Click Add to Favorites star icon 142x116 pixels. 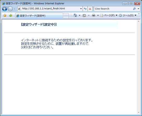pyautogui.click(x=11, y=16)
